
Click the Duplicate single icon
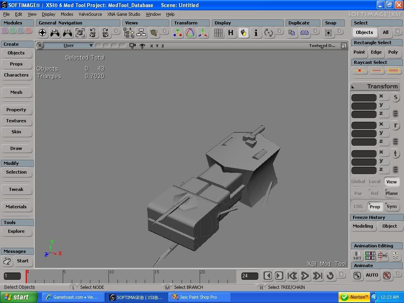pos(292,33)
